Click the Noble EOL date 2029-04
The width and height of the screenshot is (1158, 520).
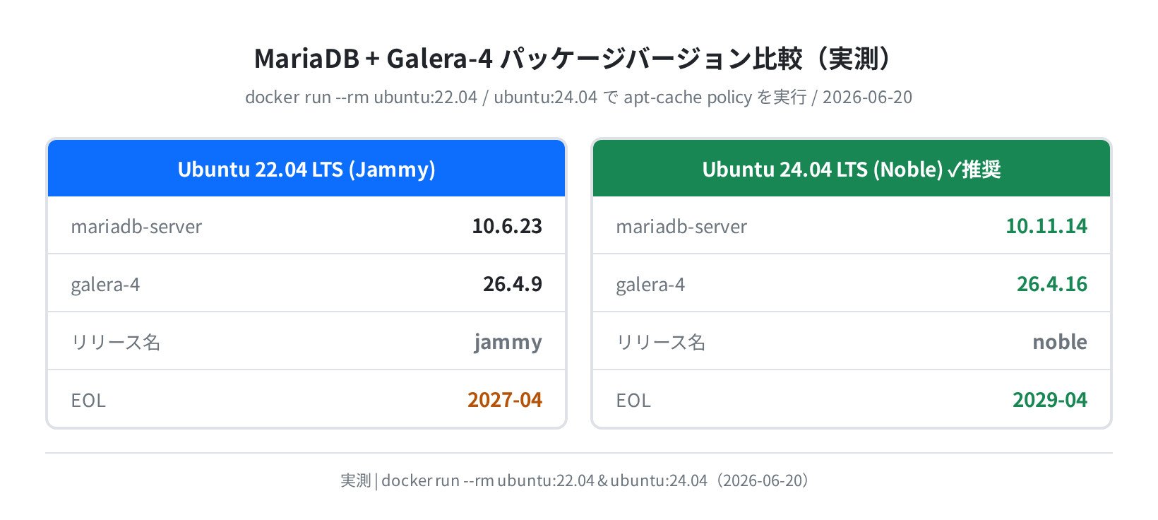click(1050, 400)
